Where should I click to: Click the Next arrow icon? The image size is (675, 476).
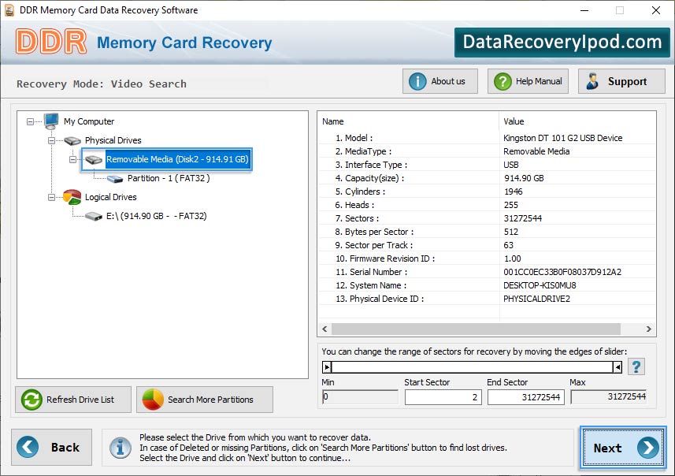coord(648,448)
